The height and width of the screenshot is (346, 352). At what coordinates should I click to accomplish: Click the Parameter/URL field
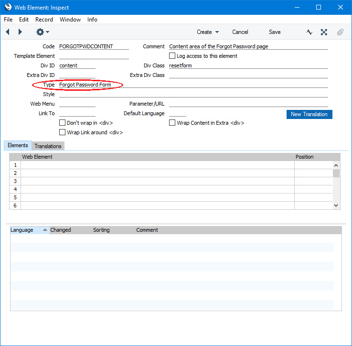click(x=248, y=104)
